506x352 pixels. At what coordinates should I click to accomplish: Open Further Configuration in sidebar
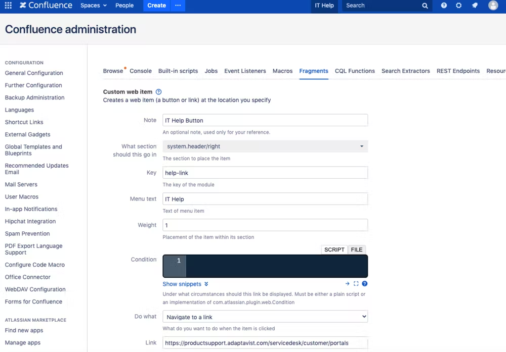coord(33,85)
